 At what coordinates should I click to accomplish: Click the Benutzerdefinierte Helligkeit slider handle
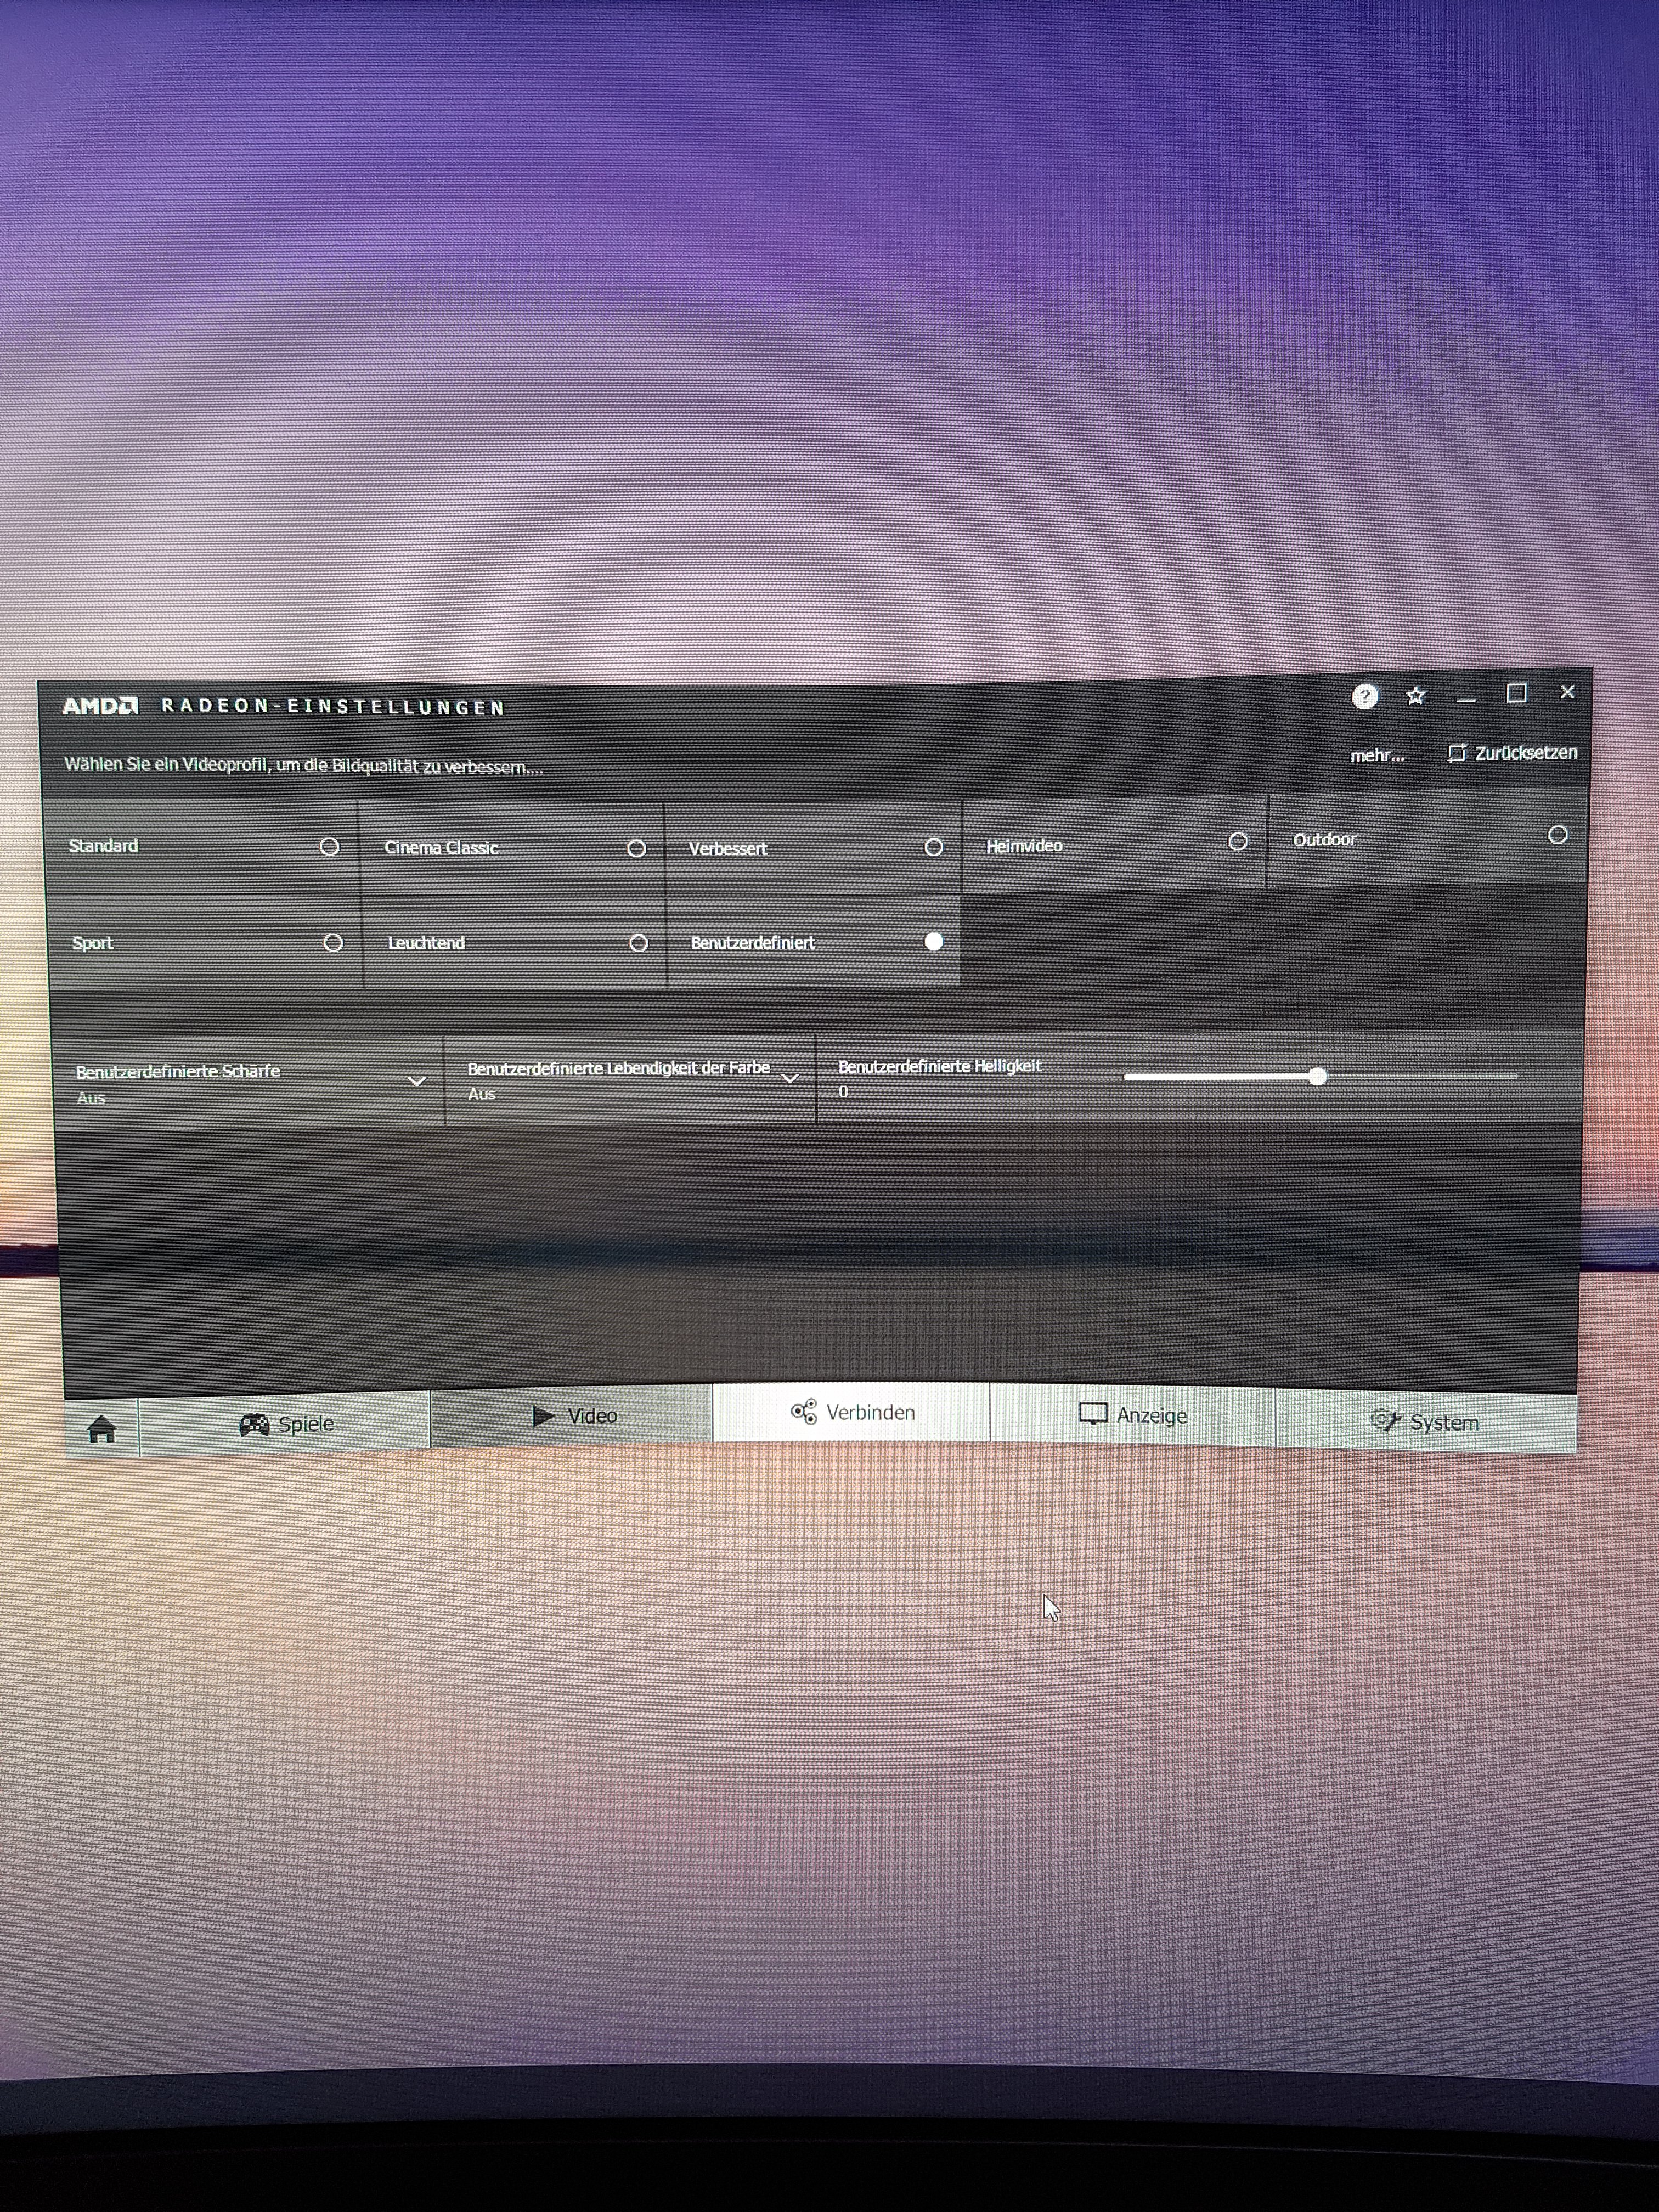[x=1317, y=1076]
